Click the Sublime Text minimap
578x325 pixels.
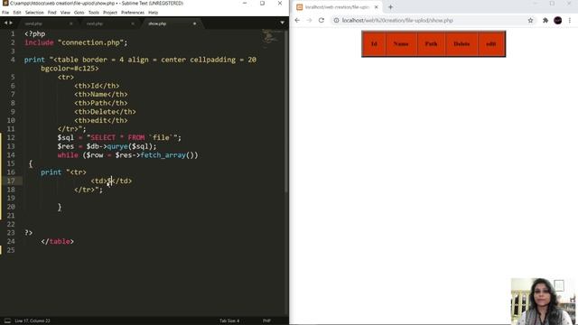pos(272,39)
